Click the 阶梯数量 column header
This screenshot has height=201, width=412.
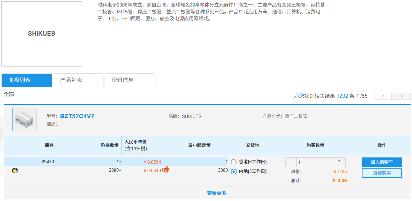(x=110, y=145)
